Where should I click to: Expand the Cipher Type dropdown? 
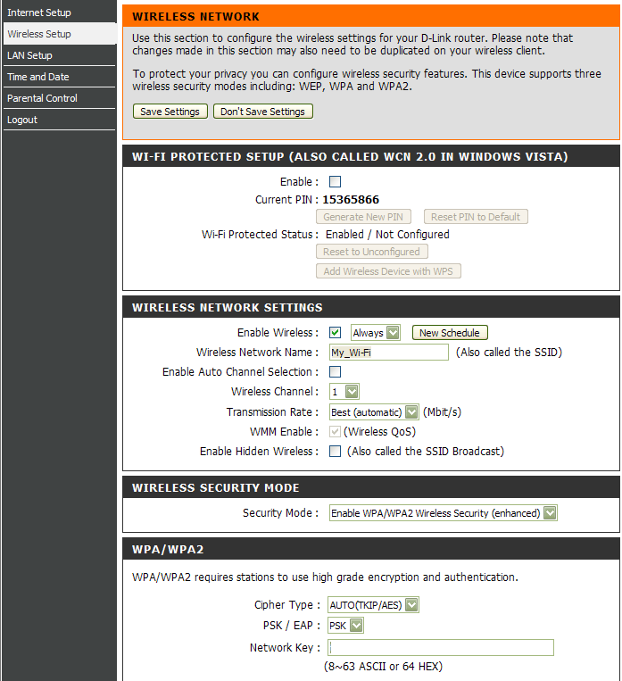[373, 604]
